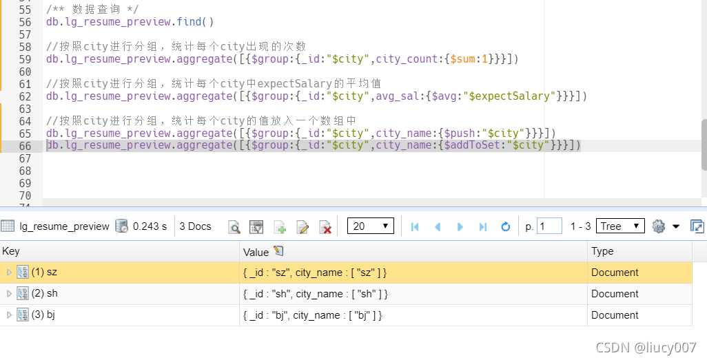Click line number 66 in gutter
The height and width of the screenshot is (362, 707).
tap(25, 146)
